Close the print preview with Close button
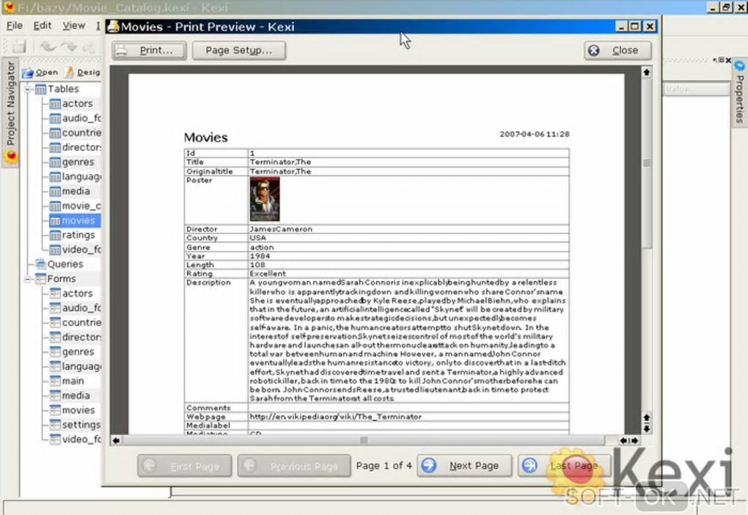The width and height of the screenshot is (748, 515). pos(617,50)
